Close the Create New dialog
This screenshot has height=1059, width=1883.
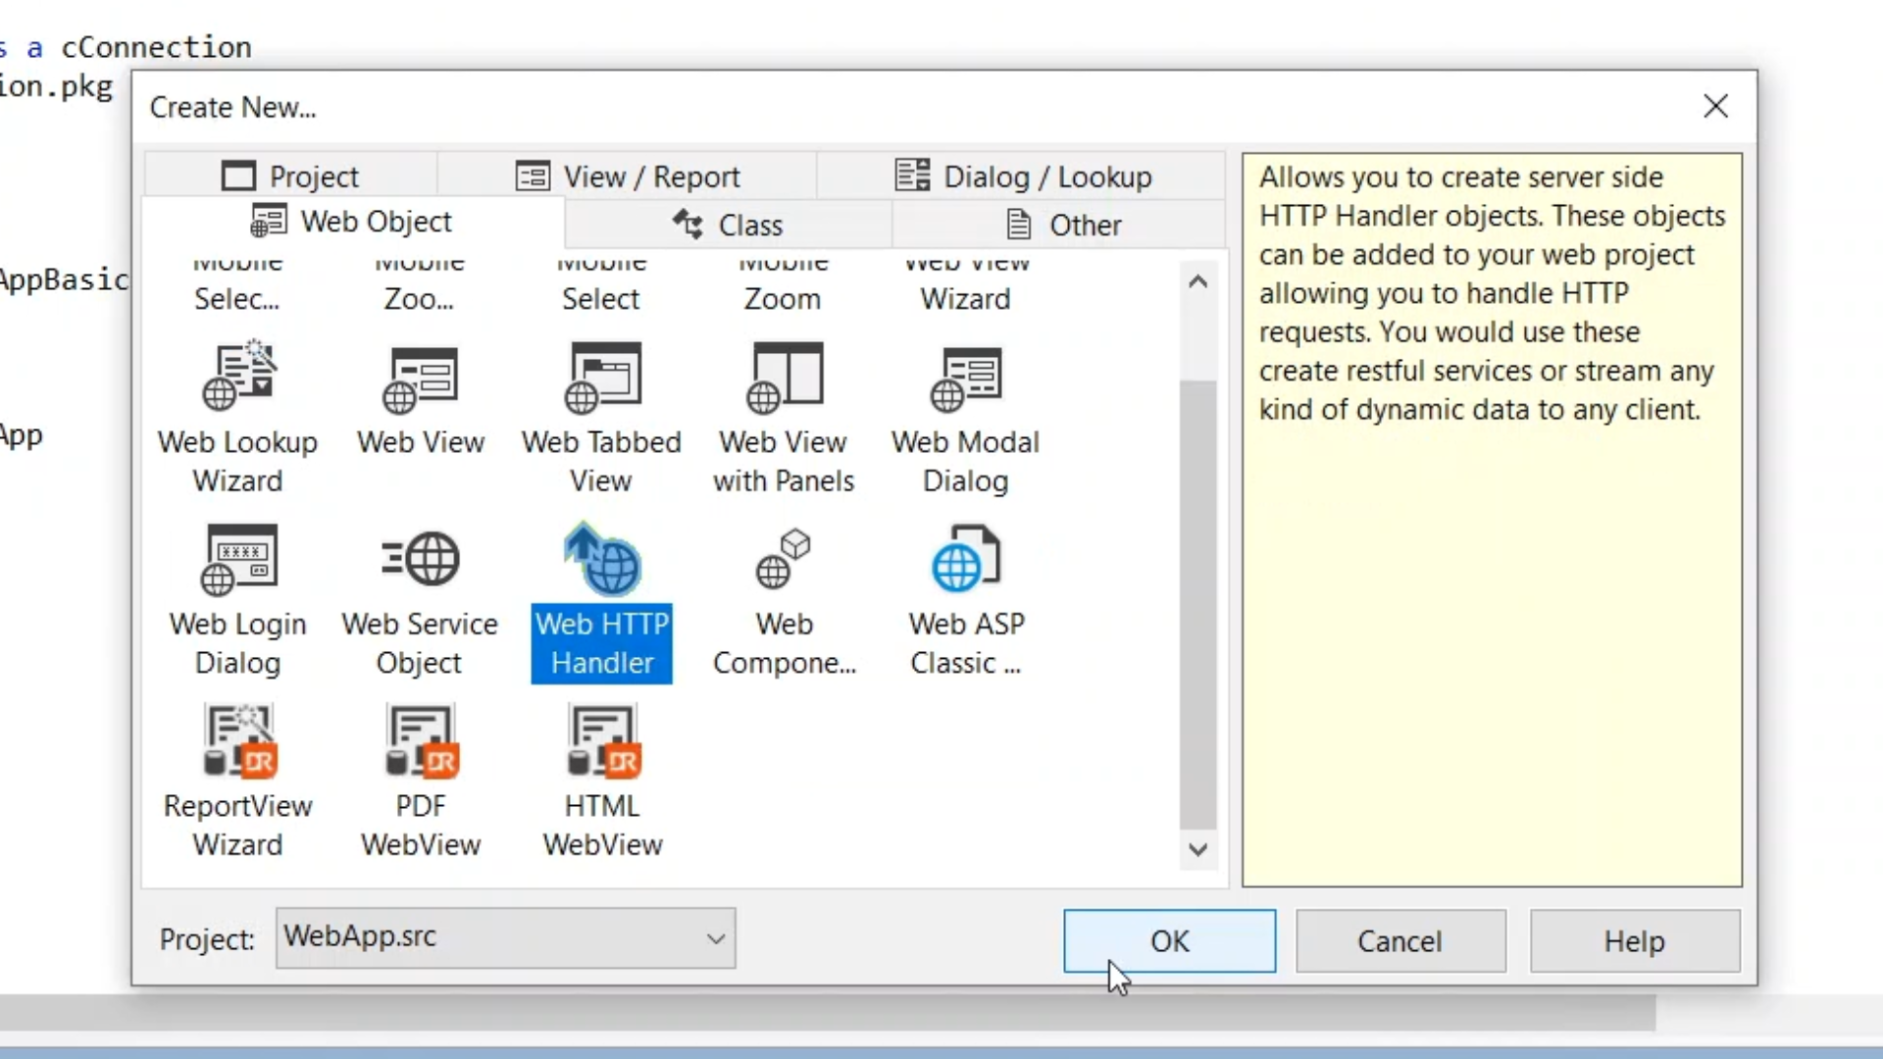1715,106
